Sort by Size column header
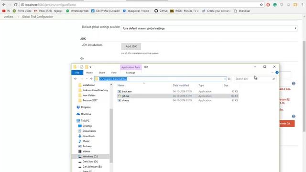The height and width of the screenshot is (172, 306). (226, 86)
